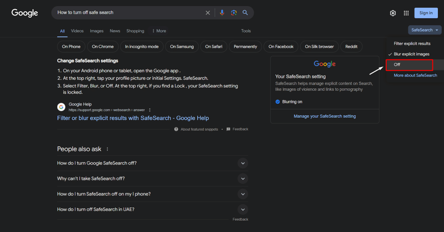This screenshot has height=232, width=444.
Task: Switch to the News tab
Action: pos(115,31)
